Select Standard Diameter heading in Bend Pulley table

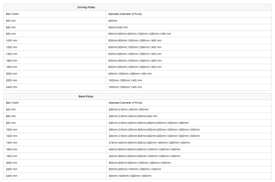pyautogui.click(x=125, y=103)
